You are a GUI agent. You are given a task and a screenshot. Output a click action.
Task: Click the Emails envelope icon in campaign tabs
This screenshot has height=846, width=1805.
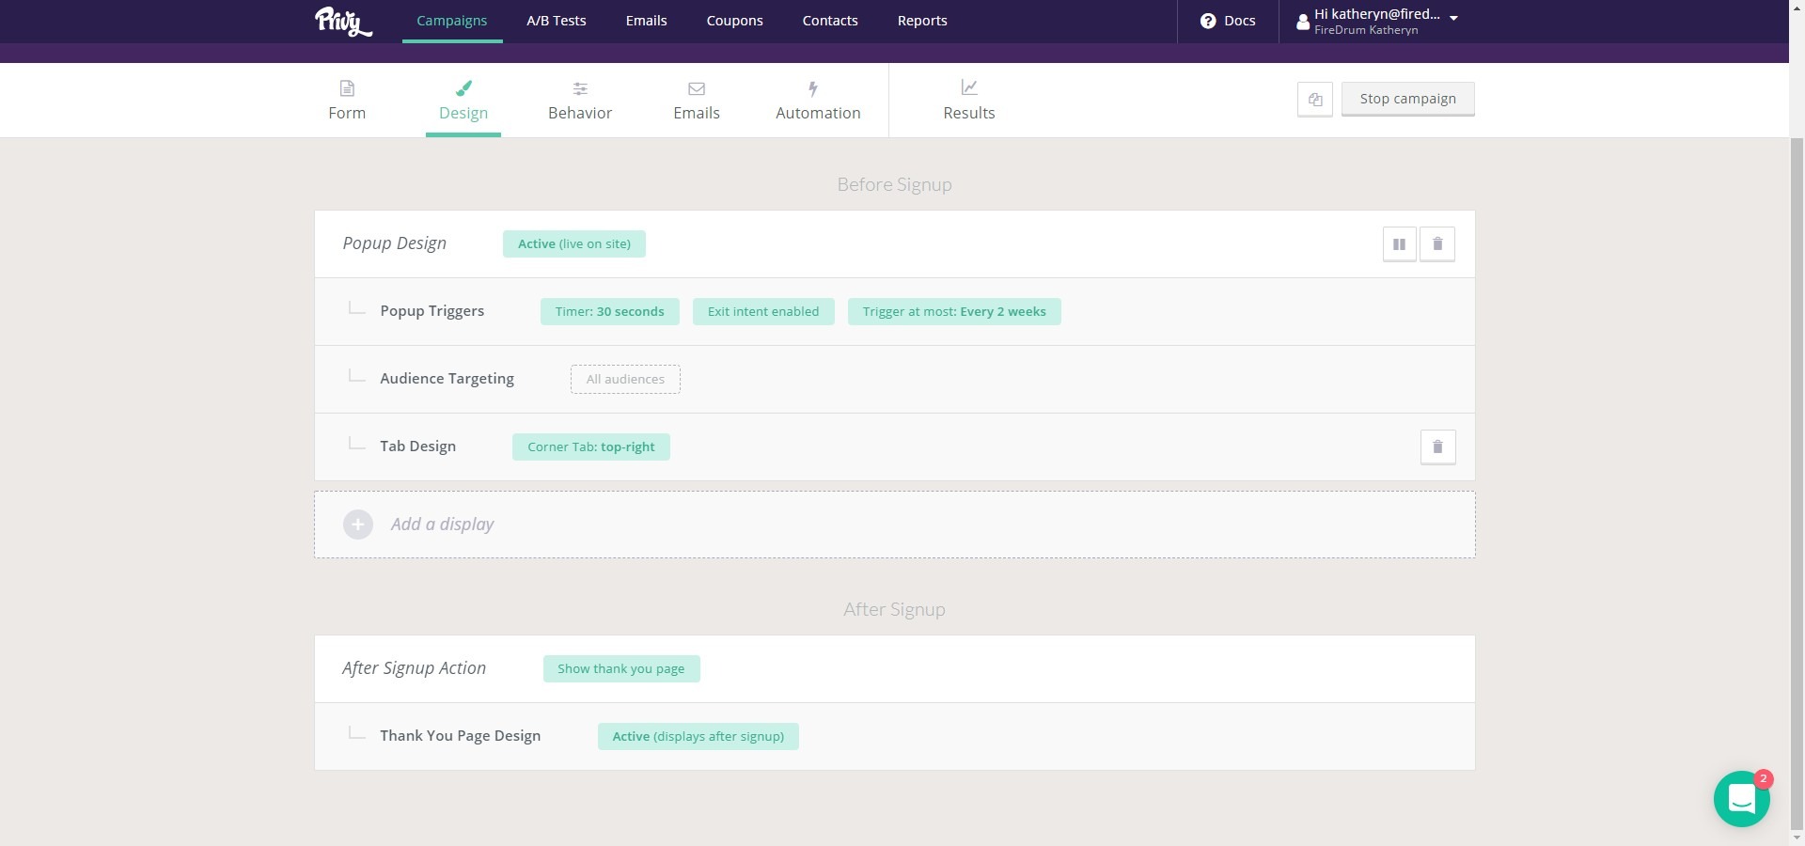coord(697,88)
